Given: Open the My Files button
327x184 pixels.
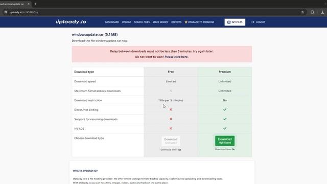Looking at the screenshot, I should [235, 22].
